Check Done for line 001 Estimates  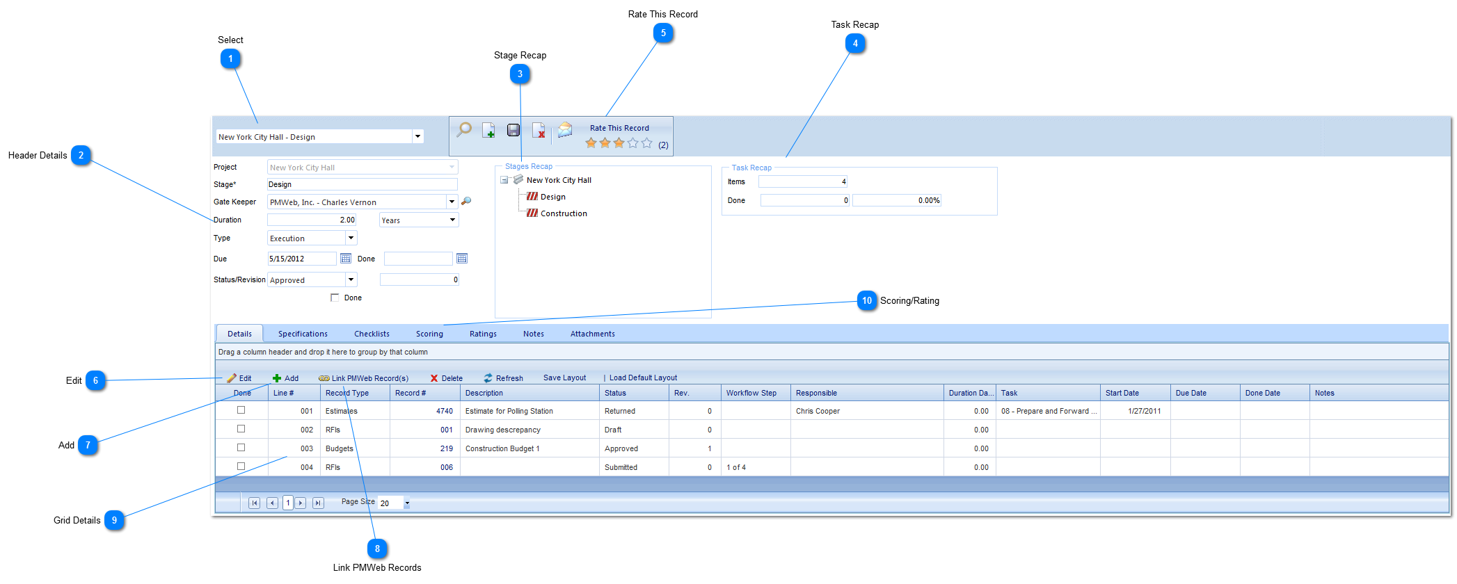click(241, 410)
